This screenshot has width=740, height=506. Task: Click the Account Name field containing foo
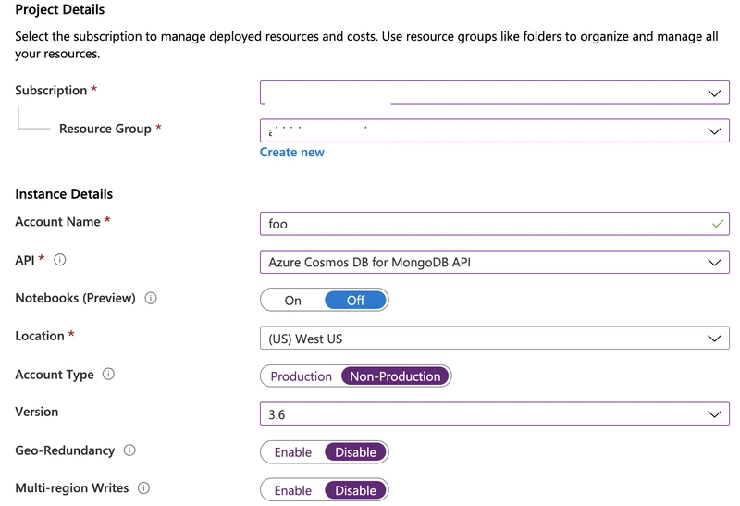click(495, 224)
